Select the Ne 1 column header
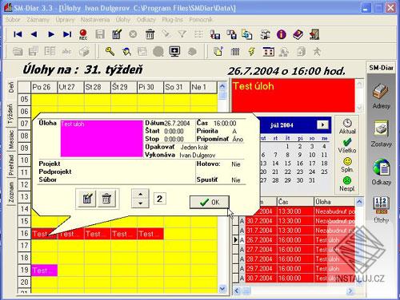Screen dimensions: 400x300 [x=204, y=87]
